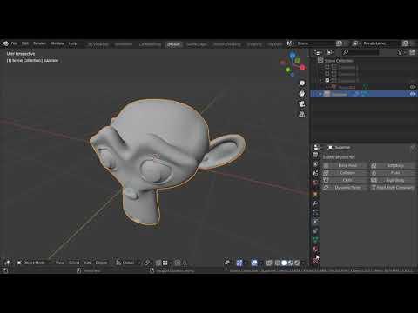
Task: Toggle eye icon of row above Suzanne
Action: tap(412, 87)
